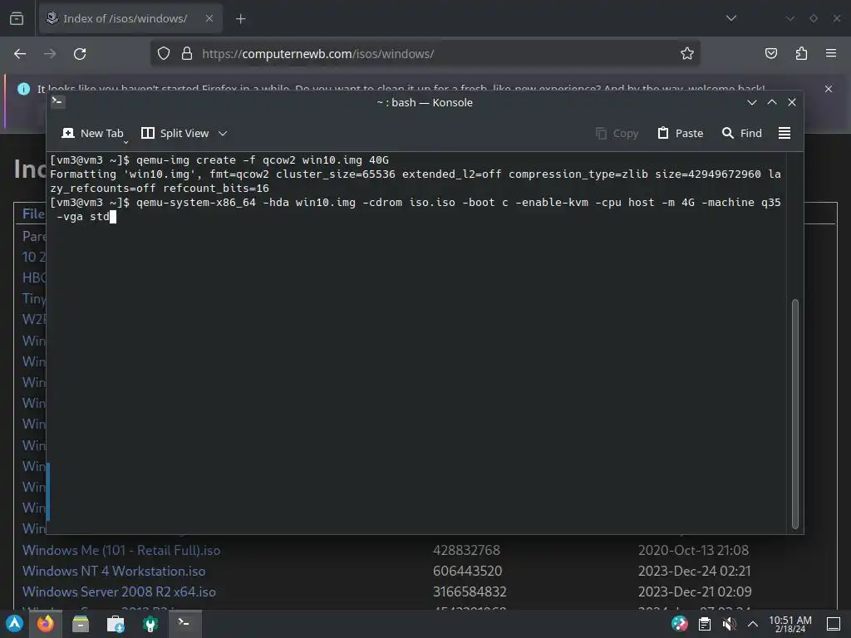Open Windows Server 2008 R2 x64.iso link

119,591
